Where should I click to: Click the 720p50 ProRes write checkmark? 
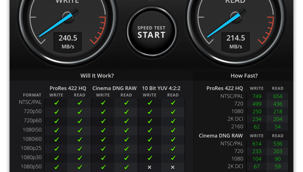(56, 112)
